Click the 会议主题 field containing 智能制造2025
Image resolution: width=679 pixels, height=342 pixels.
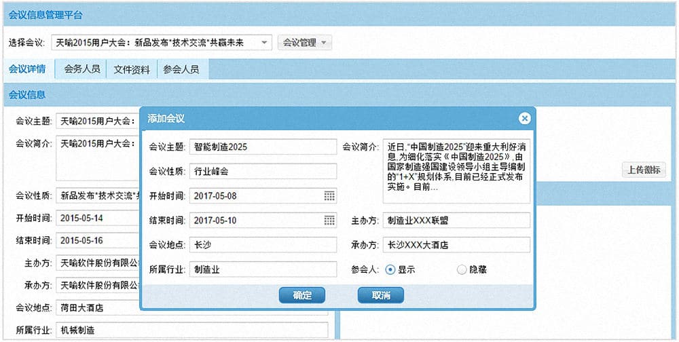click(263, 147)
